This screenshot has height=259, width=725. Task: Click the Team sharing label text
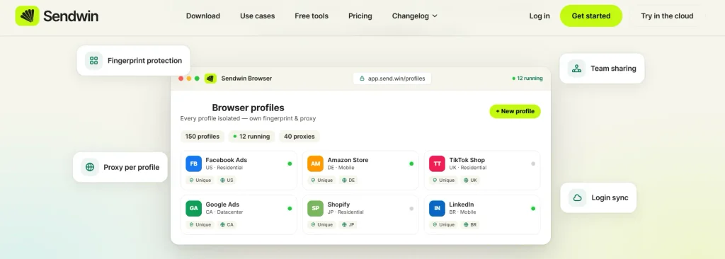(614, 69)
